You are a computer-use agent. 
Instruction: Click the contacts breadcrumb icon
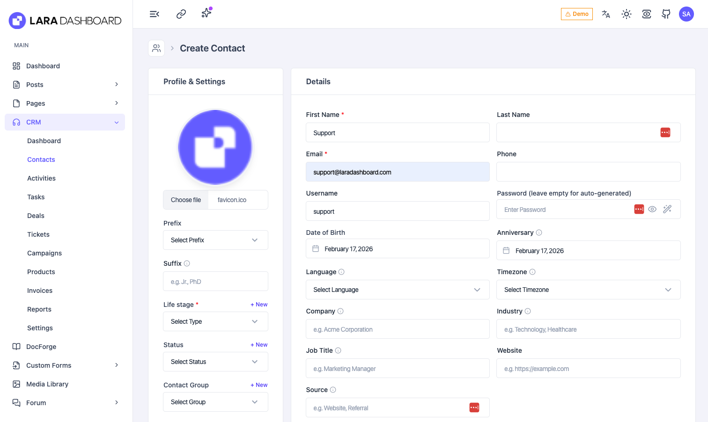[x=156, y=48]
